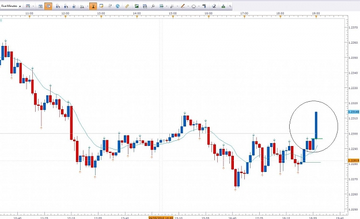
Task: Click the 14:00 marker on top time axis
Action: tap(137, 14)
